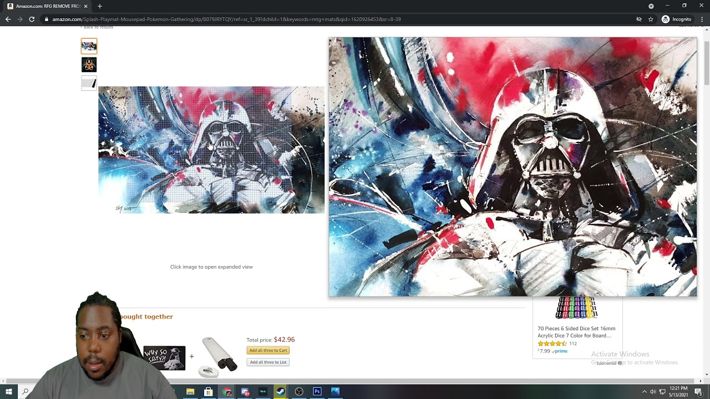
Task: Open the network icon in the tray
Action: point(662,392)
